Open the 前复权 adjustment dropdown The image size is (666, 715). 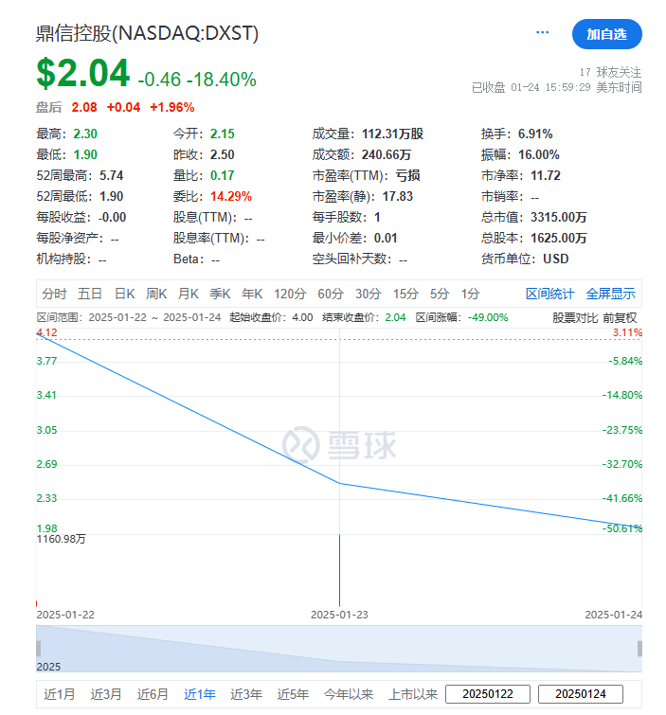point(620,318)
